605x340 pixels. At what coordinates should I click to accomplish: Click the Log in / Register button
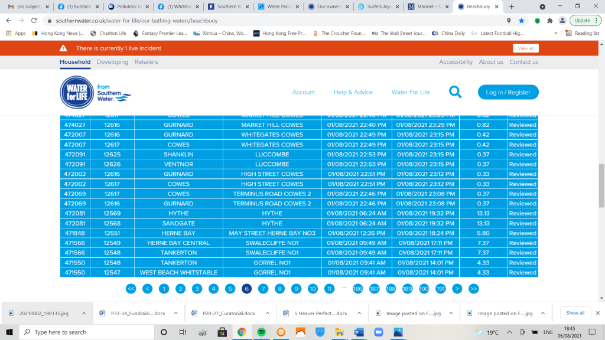pyautogui.click(x=508, y=92)
